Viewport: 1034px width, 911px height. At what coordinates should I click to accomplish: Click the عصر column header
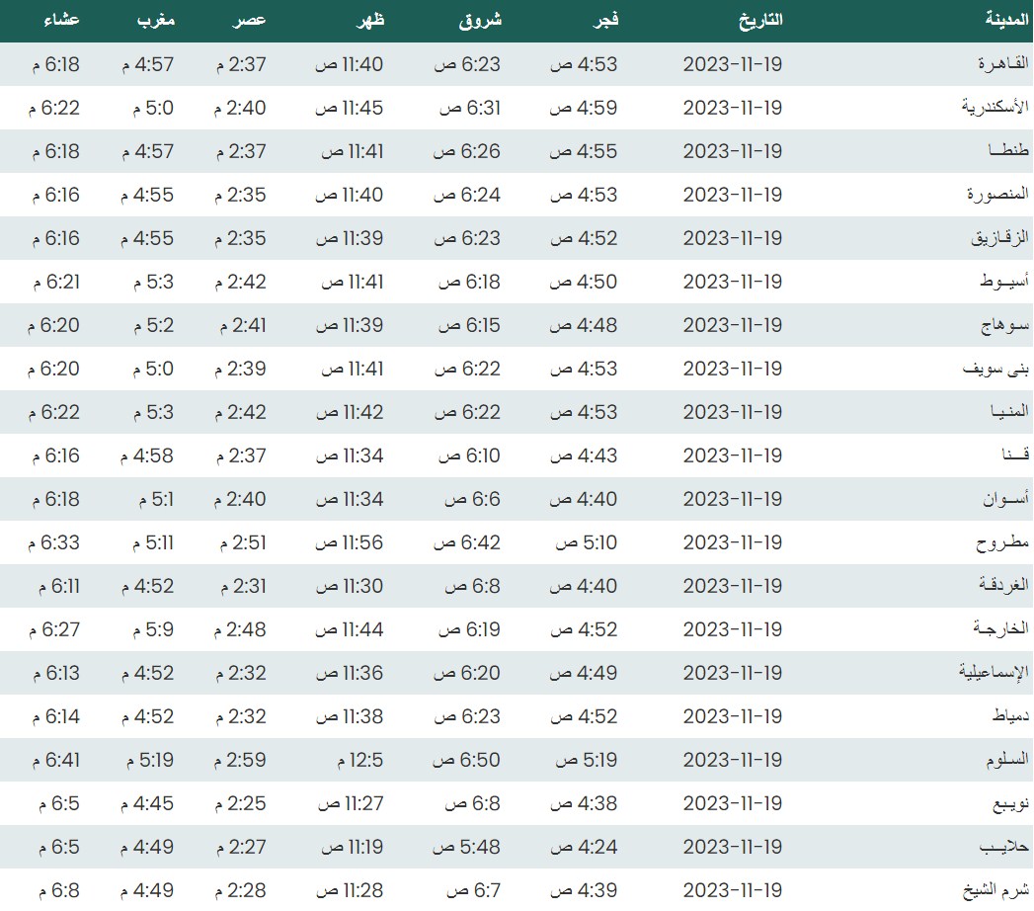[x=249, y=20]
